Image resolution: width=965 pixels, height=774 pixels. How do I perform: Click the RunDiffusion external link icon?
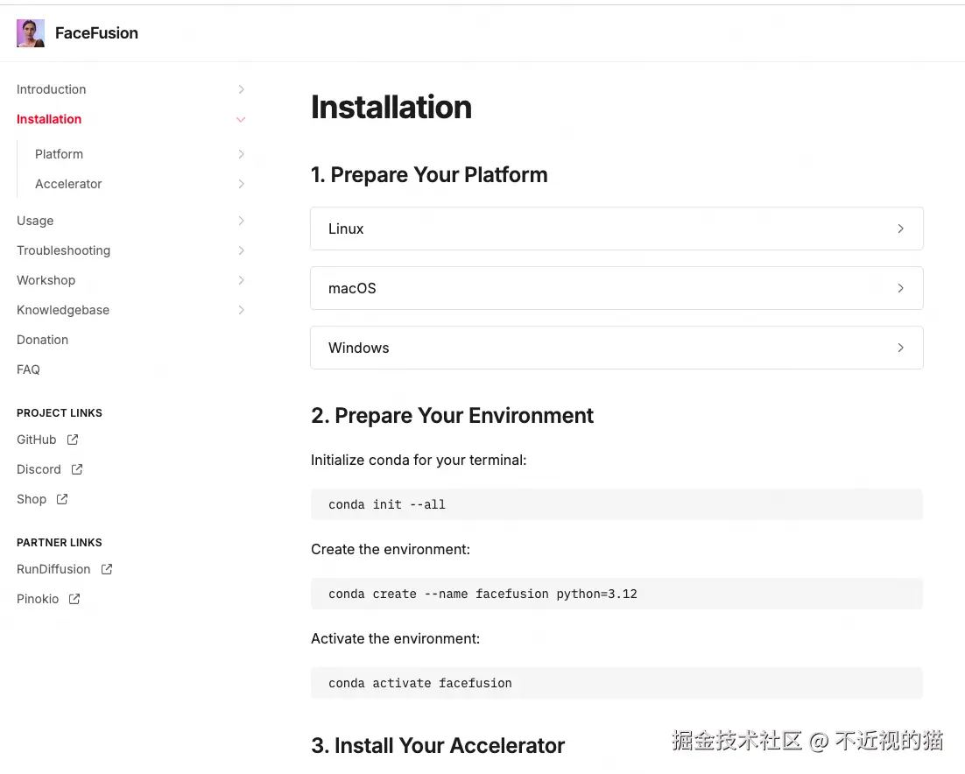pyautogui.click(x=107, y=569)
